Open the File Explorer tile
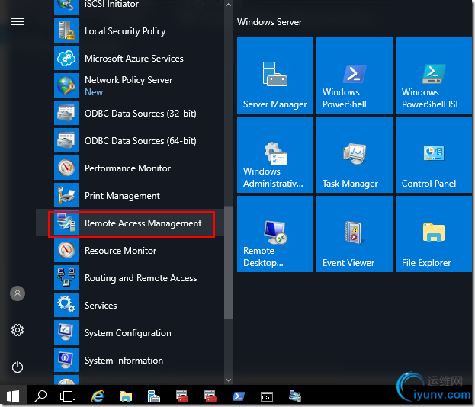 tap(434, 234)
